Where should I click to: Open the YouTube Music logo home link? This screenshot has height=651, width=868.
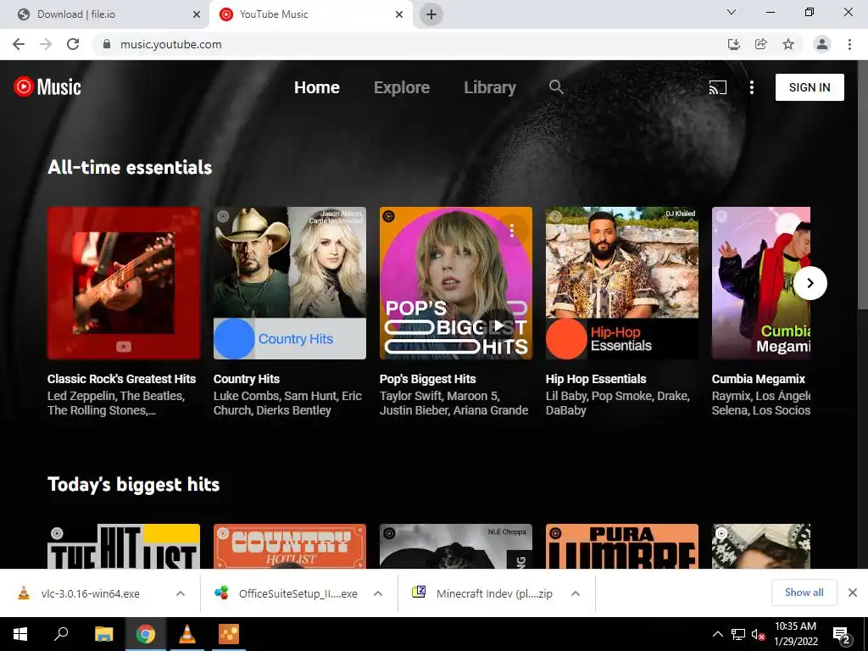(47, 87)
